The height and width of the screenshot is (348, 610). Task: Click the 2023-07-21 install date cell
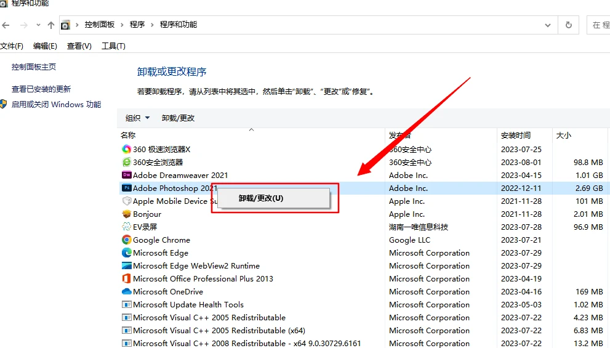(x=521, y=240)
